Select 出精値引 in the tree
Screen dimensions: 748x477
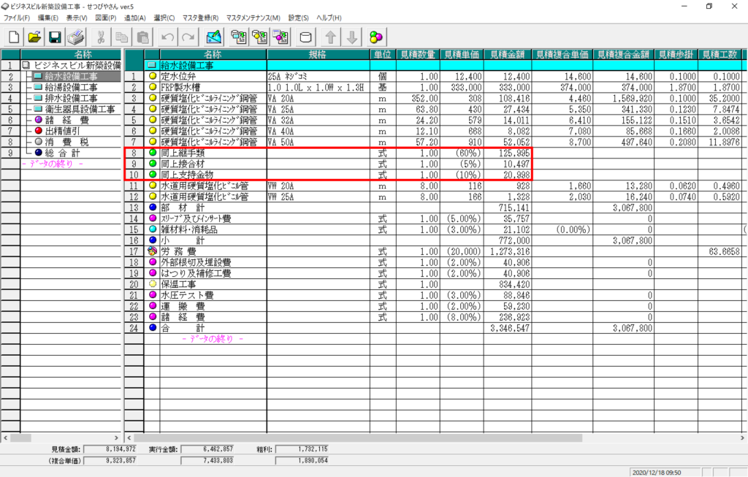[x=63, y=131]
